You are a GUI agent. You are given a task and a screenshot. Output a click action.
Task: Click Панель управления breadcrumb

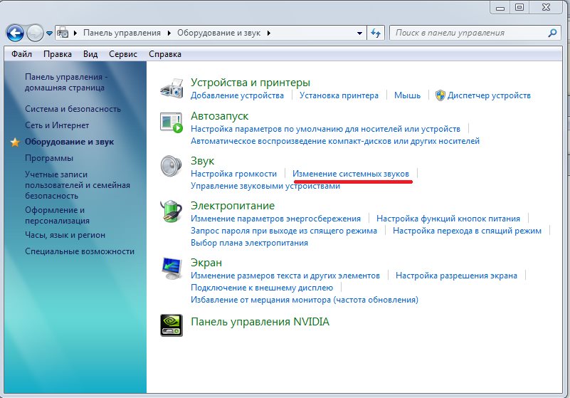(x=122, y=33)
